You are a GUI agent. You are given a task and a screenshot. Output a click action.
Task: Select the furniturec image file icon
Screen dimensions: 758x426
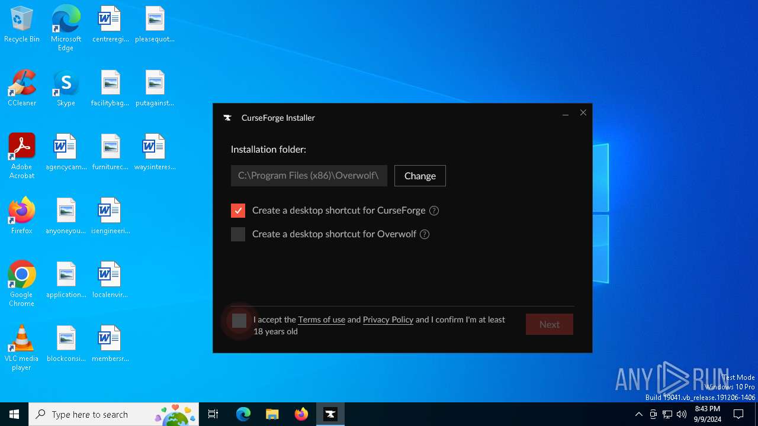[110, 152]
